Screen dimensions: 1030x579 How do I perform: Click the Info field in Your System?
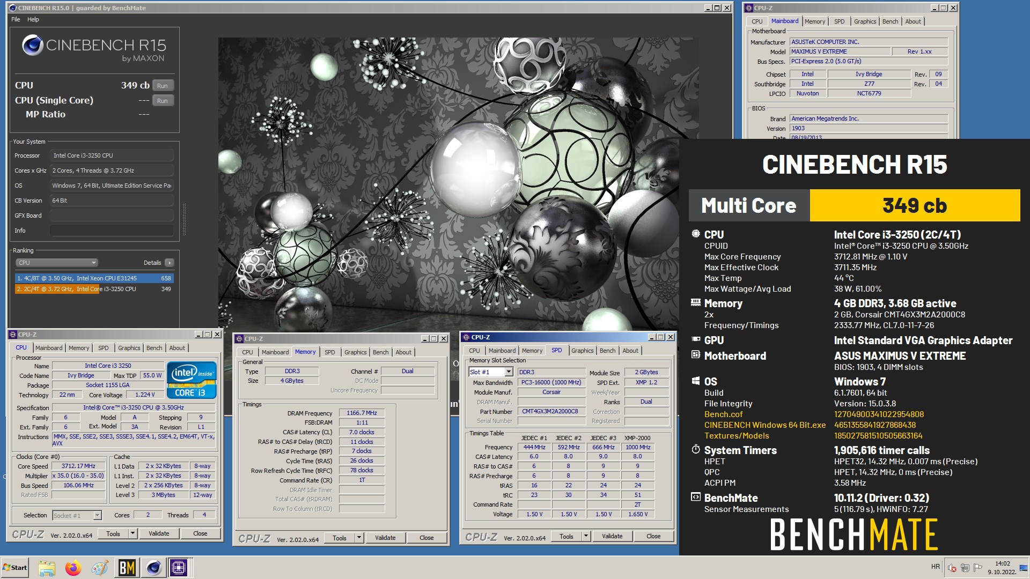[x=112, y=231]
